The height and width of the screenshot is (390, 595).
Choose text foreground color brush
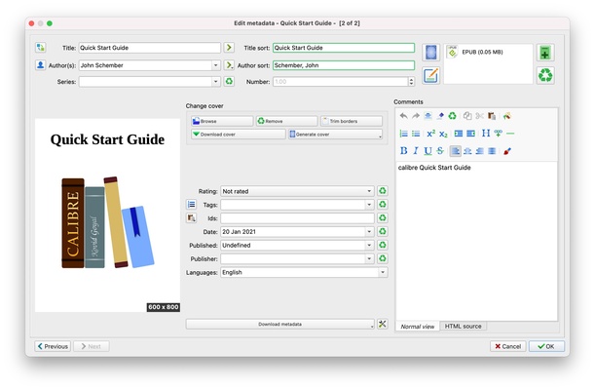tap(507, 151)
